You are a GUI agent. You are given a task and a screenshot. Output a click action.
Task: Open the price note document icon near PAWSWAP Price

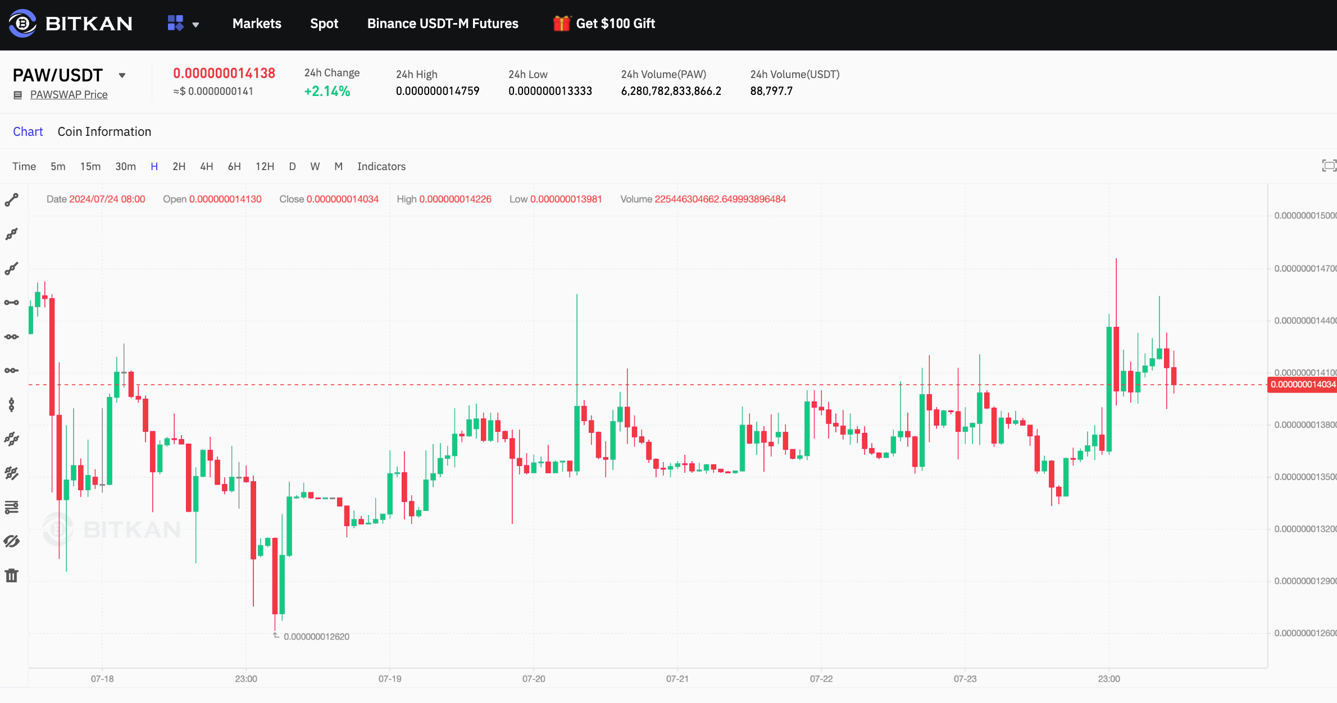(x=17, y=94)
